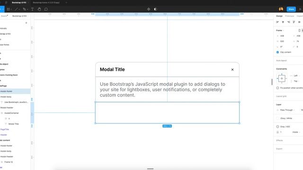
Task: Select the Line shape tool
Action: click(16, 9)
